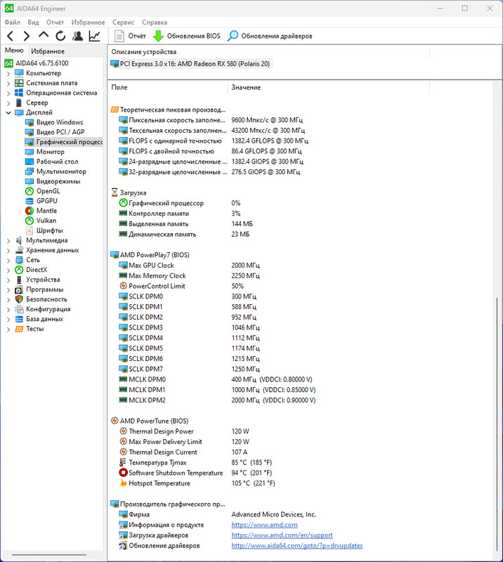Click Обновления драйверов toolbar button

click(270, 36)
